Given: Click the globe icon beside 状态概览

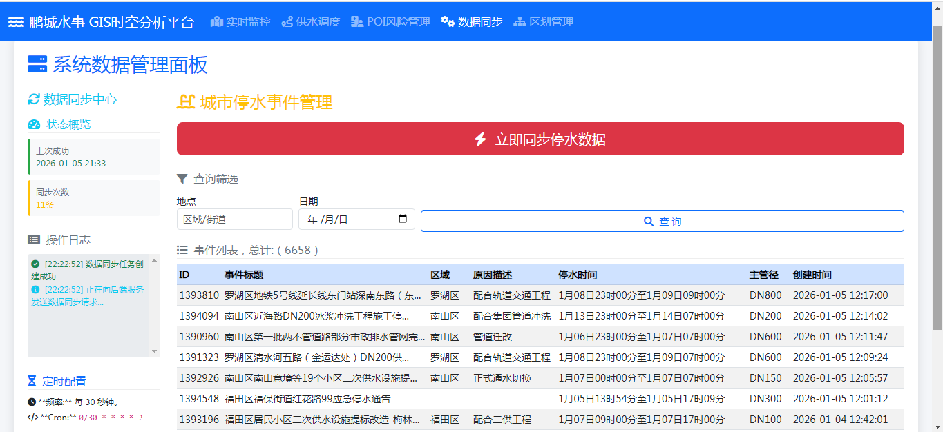Looking at the screenshot, I should point(34,125).
